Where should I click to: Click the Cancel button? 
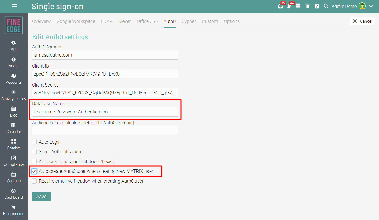click(x=362, y=21)
